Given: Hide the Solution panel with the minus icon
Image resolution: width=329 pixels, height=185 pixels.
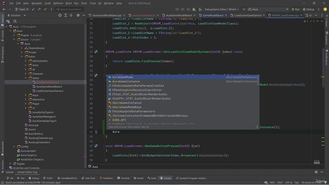Looking at the screenshot, I should [83, 15].
